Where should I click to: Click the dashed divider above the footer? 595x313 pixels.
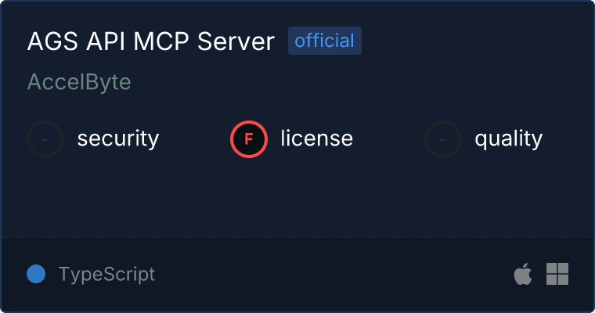click(297, 237)
